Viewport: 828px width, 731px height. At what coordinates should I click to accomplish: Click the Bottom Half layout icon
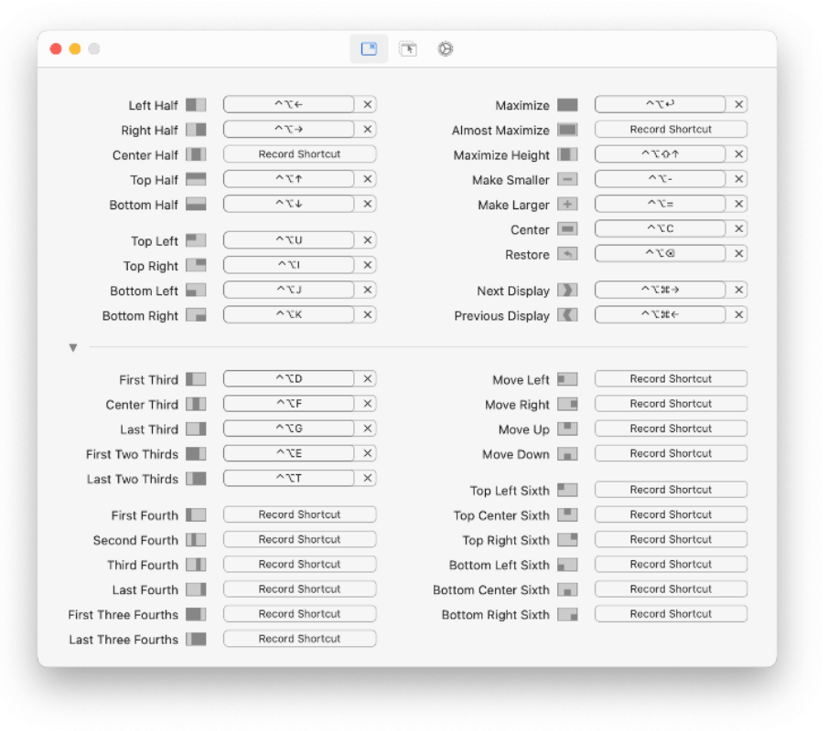pos(196,204)
